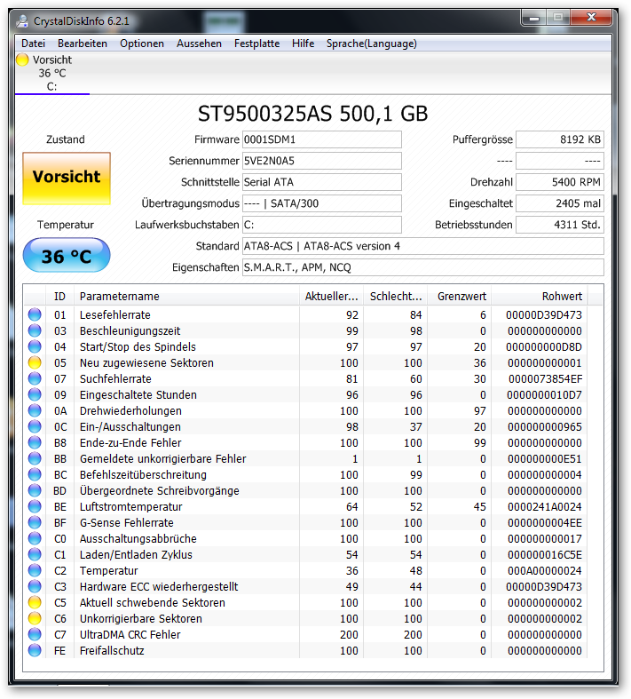Select raw value 000000000965 in row 0C

(545, 427)
